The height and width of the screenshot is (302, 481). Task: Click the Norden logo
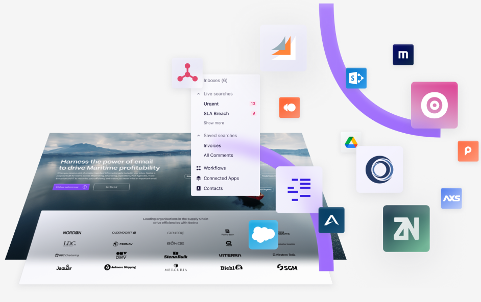72,233
